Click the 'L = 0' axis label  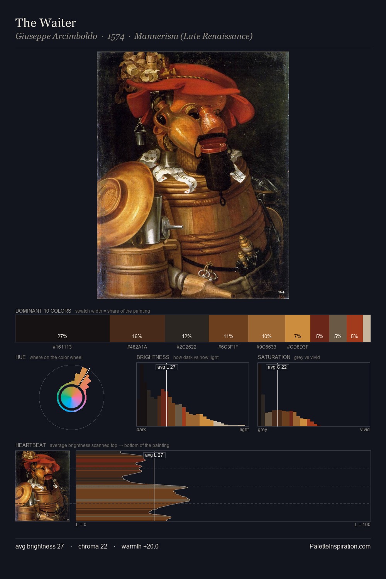[81, 525]
